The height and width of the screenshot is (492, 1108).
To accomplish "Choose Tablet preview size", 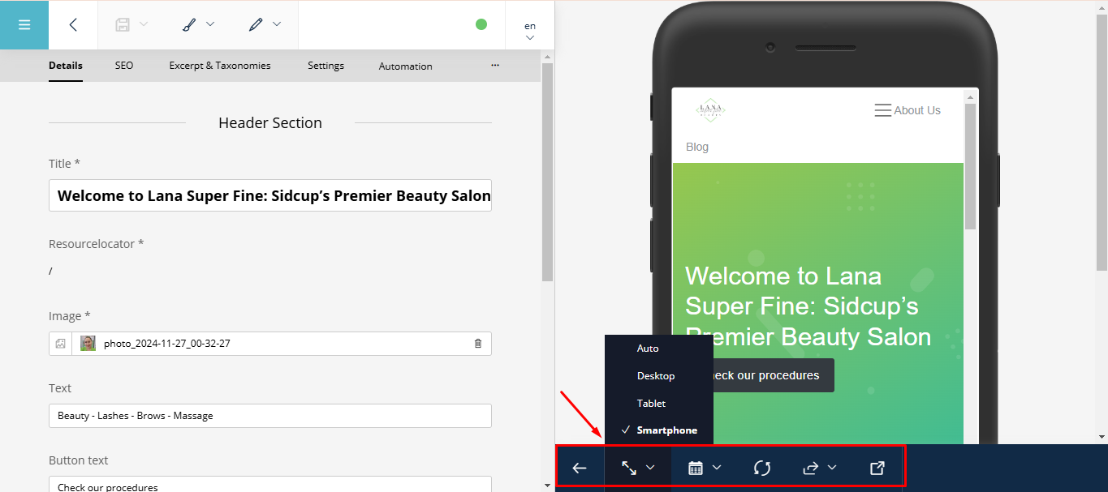I will [x=651, y=404].
